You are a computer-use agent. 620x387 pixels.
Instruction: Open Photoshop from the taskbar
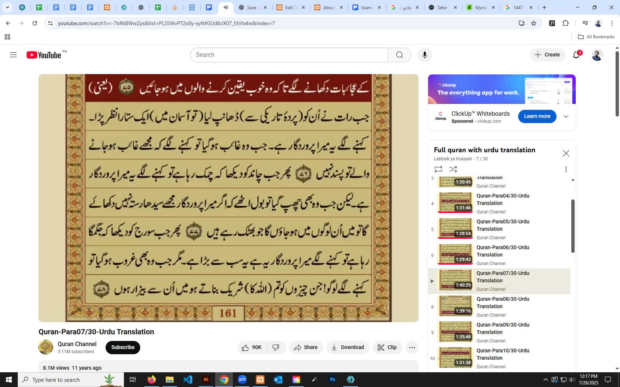pos(333,380)
